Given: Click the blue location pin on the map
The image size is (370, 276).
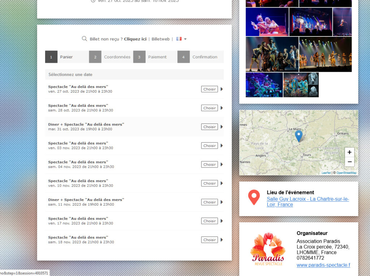Looking at the screenshot, I should 299,136.
